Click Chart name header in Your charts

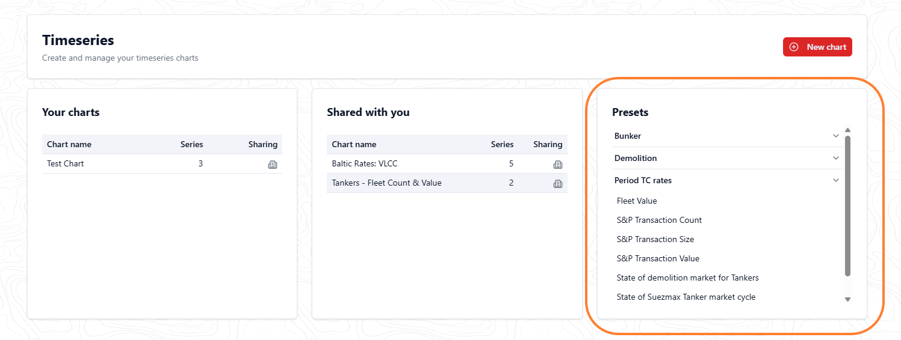click(x=69, y=144)
